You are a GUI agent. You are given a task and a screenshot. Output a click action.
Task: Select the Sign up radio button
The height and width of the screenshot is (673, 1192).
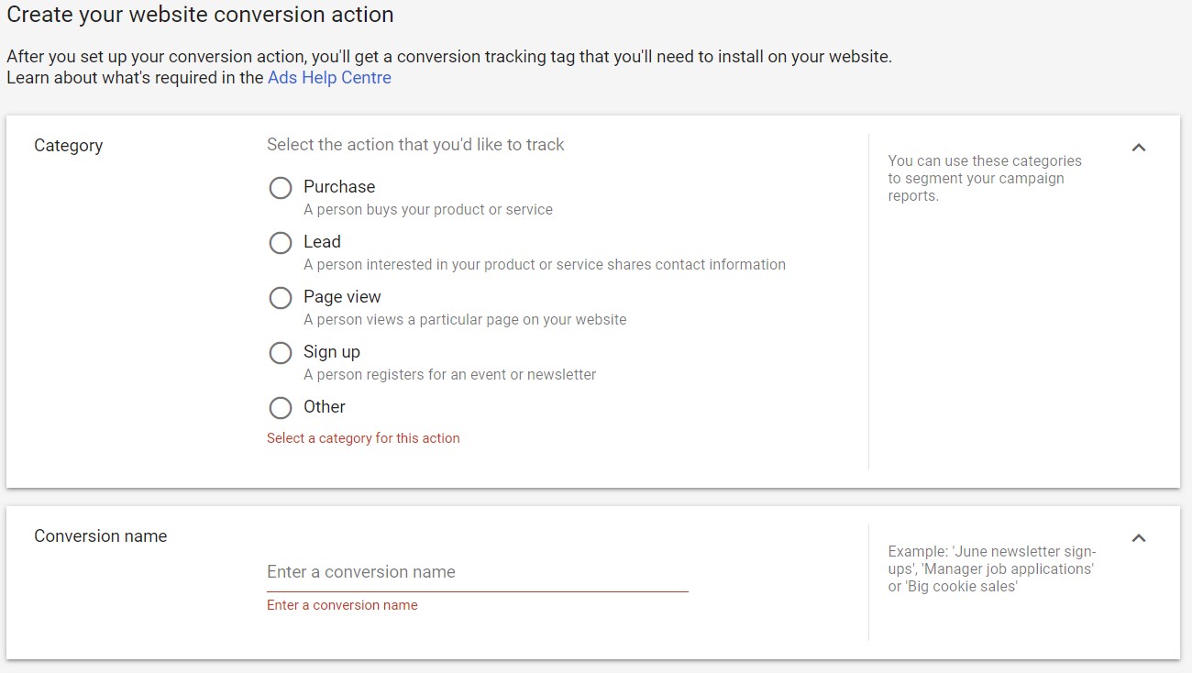click(281, 353)
